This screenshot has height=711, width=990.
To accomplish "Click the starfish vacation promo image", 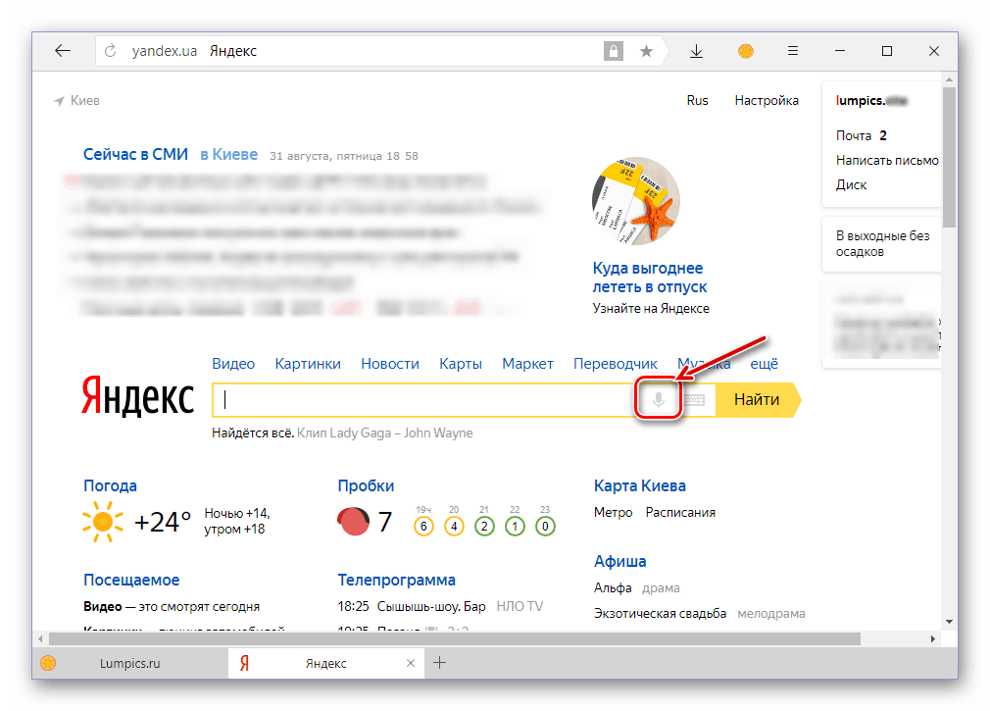I will coord(636,201).
